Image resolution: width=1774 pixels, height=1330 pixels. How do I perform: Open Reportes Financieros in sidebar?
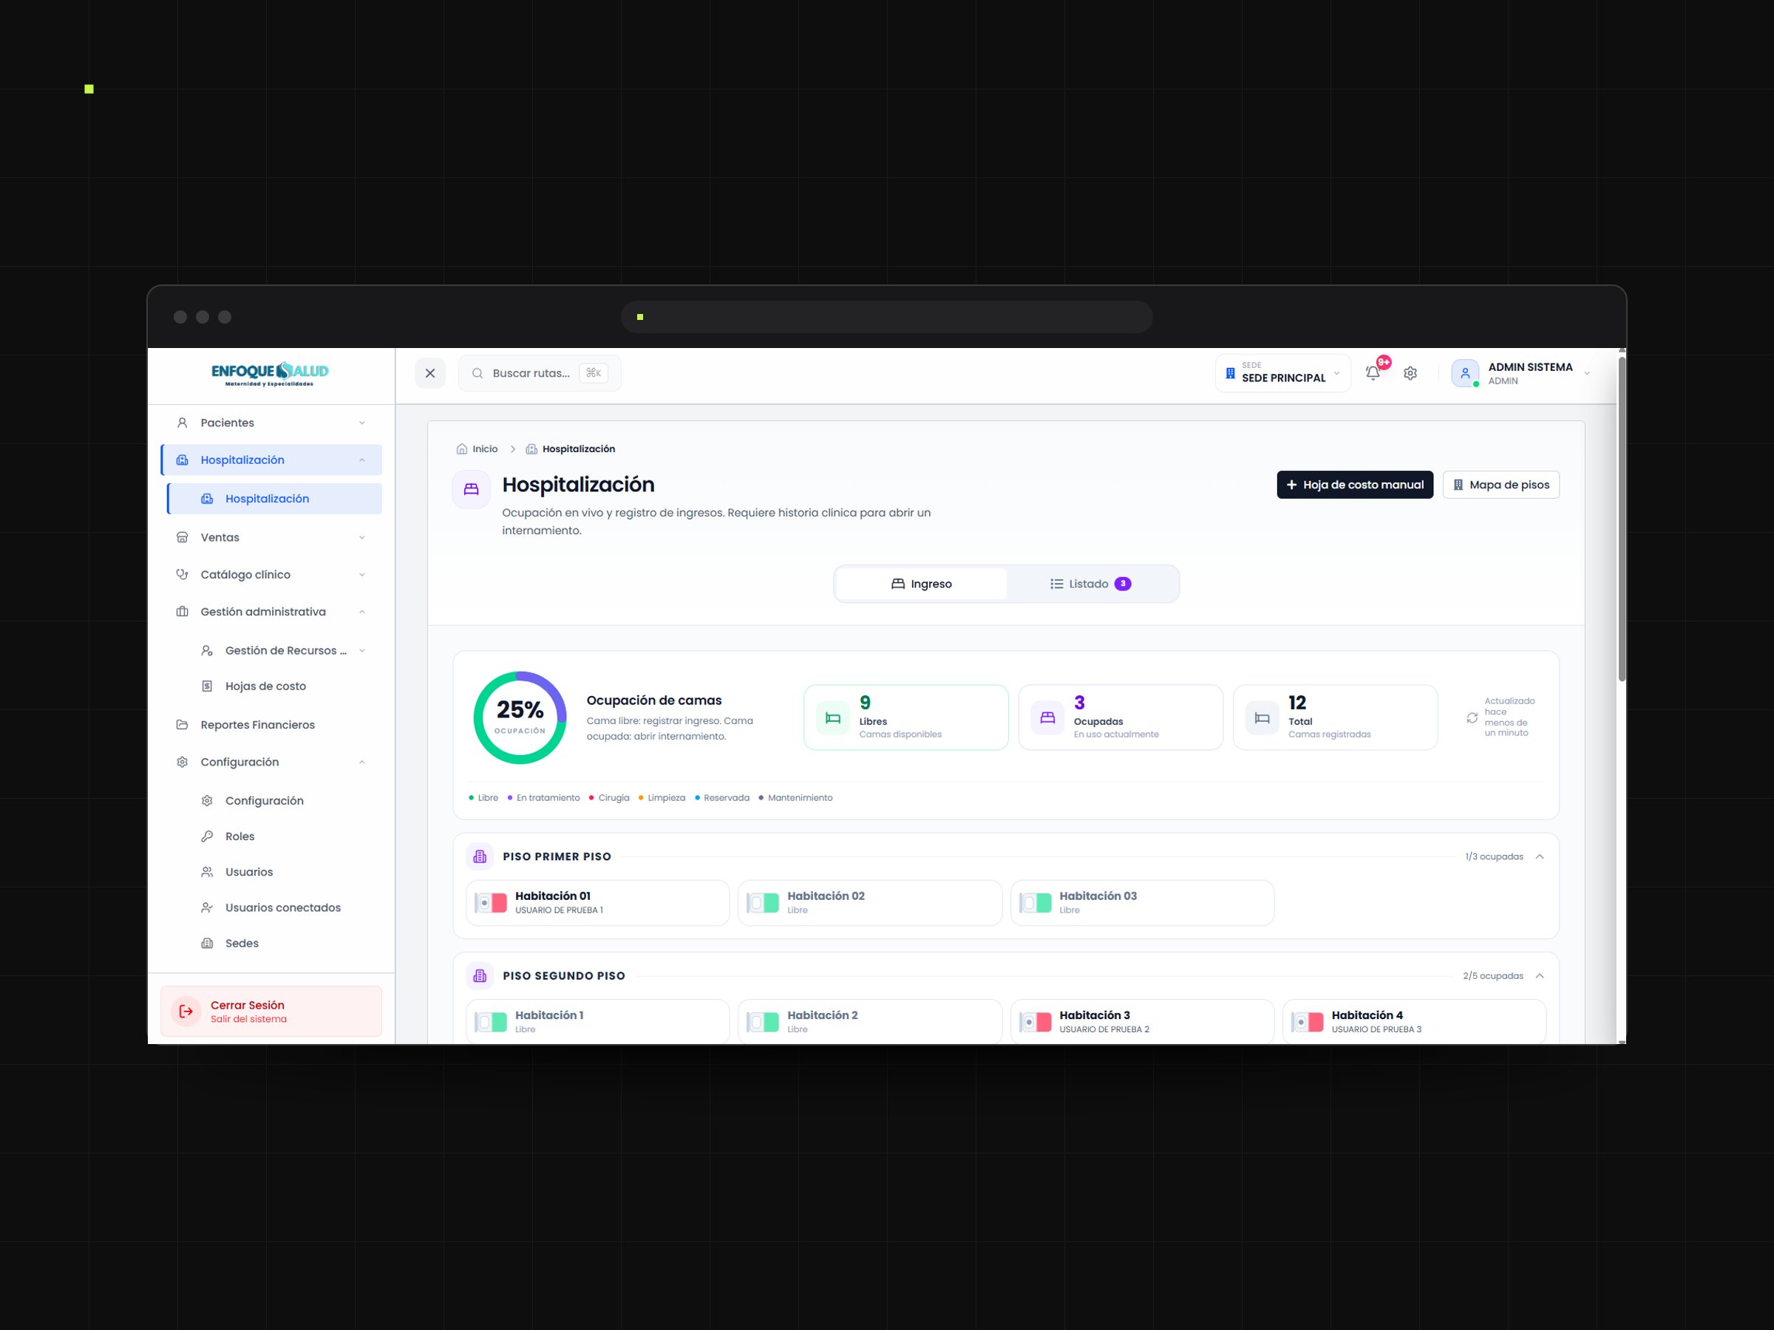271,725
